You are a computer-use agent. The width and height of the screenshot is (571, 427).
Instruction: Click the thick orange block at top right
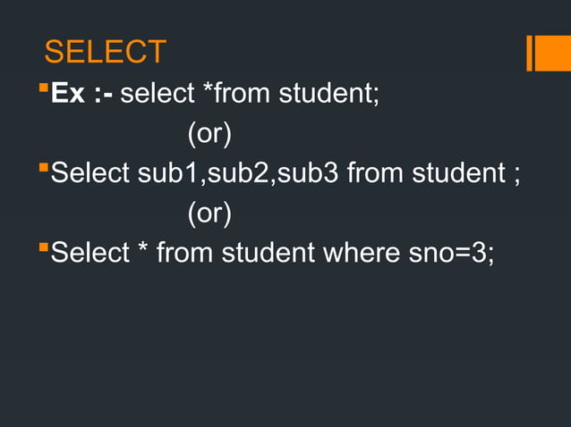[x=551, y=53]
